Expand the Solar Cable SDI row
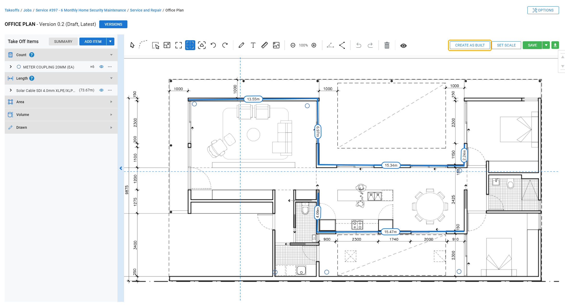Image resolution: width=565 pixels, height=305 pixels. tap(11, 90)
